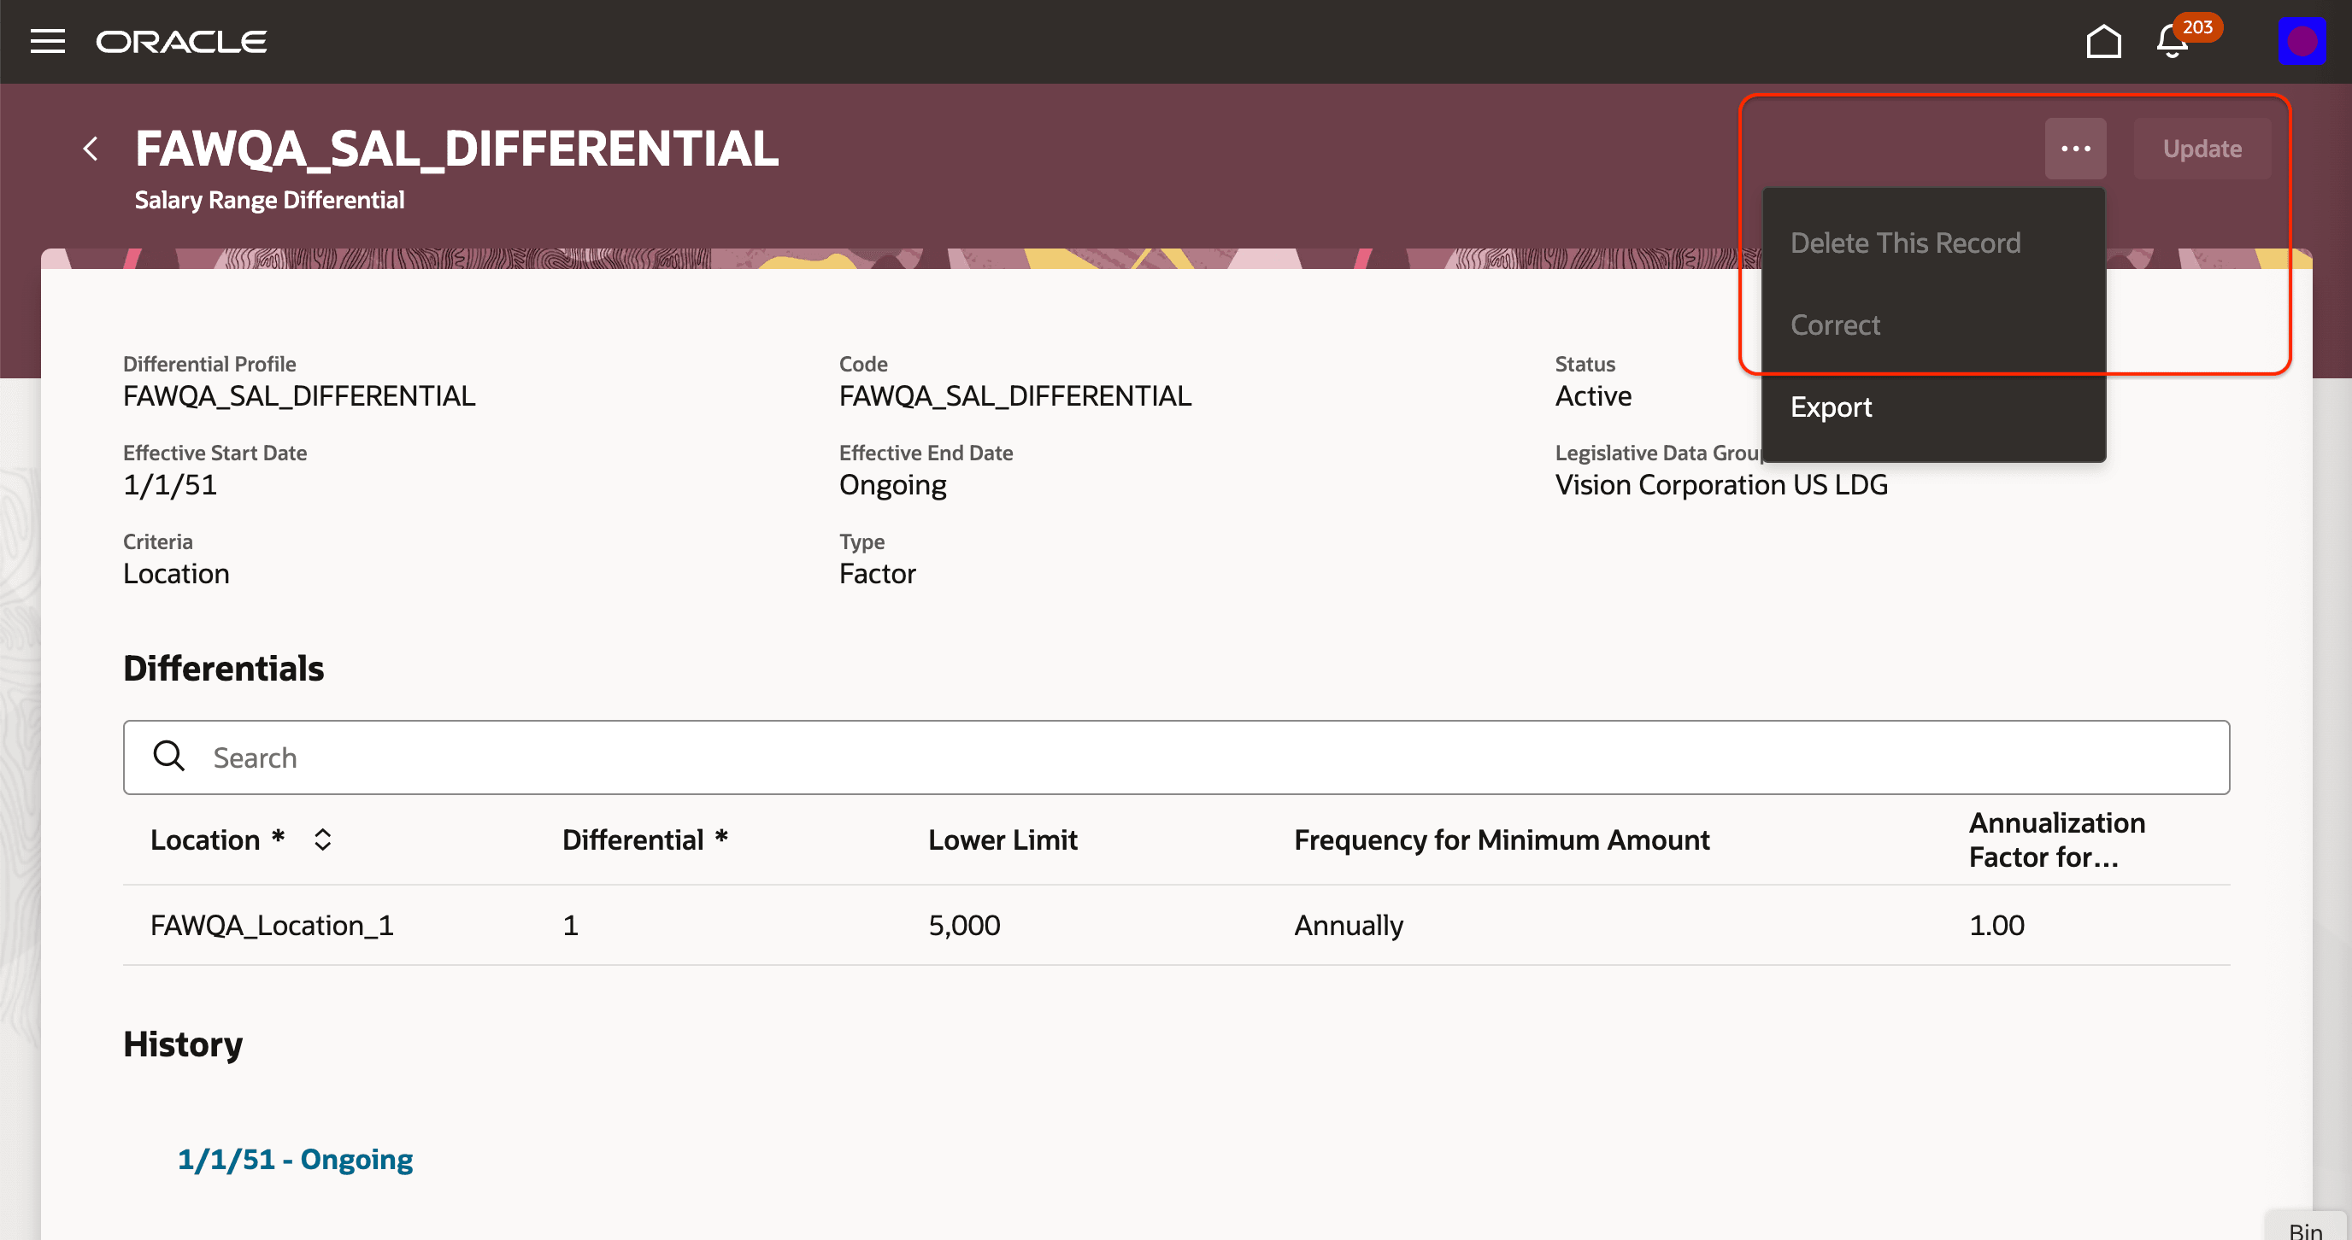This screenshot has width=2352, height=1240.
Task: Click the Oracle logo
Action: pos(179,41)
